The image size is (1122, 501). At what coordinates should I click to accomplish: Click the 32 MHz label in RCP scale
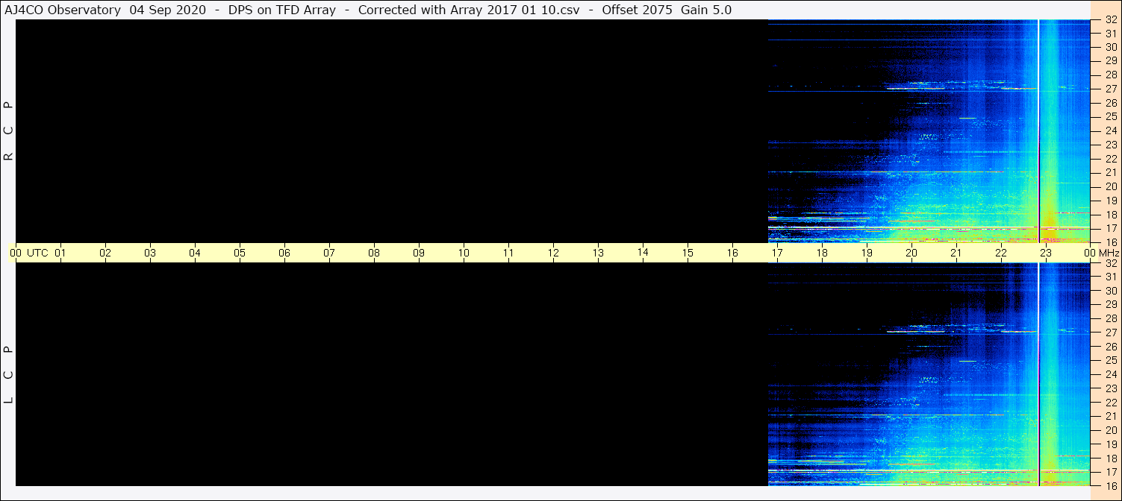pyautogui.click(x=1110, y=20)
